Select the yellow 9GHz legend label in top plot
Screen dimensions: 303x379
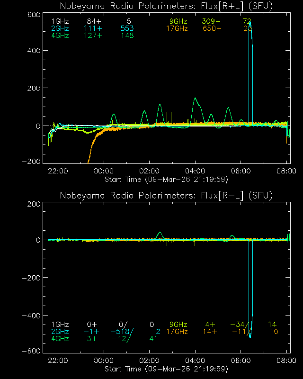(178, 22)
